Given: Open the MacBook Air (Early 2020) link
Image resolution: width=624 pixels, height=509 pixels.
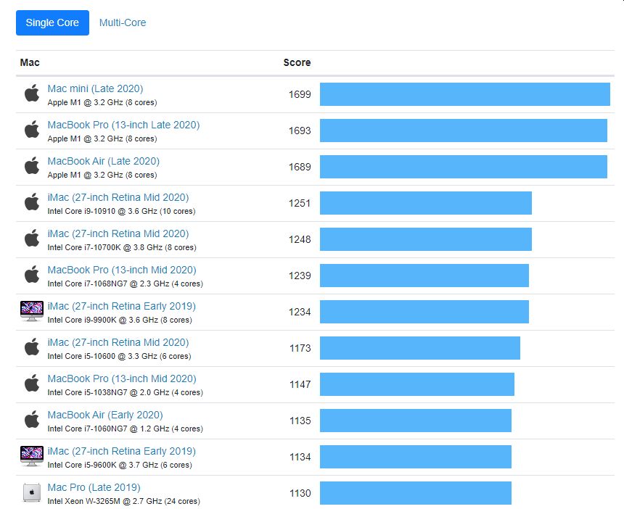Looking at the screenshot, I should [x=105, y=415].
